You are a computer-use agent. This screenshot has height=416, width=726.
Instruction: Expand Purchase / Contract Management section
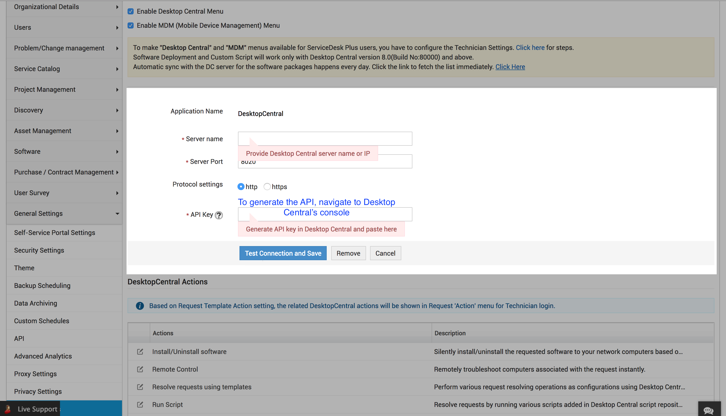click(x=117, y=172)
